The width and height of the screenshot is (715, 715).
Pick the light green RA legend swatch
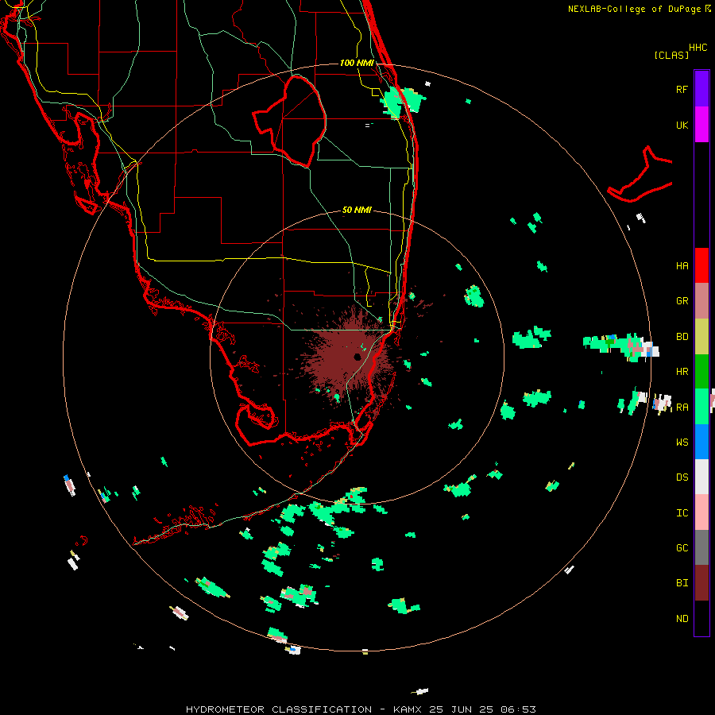[x=701, y=407]
